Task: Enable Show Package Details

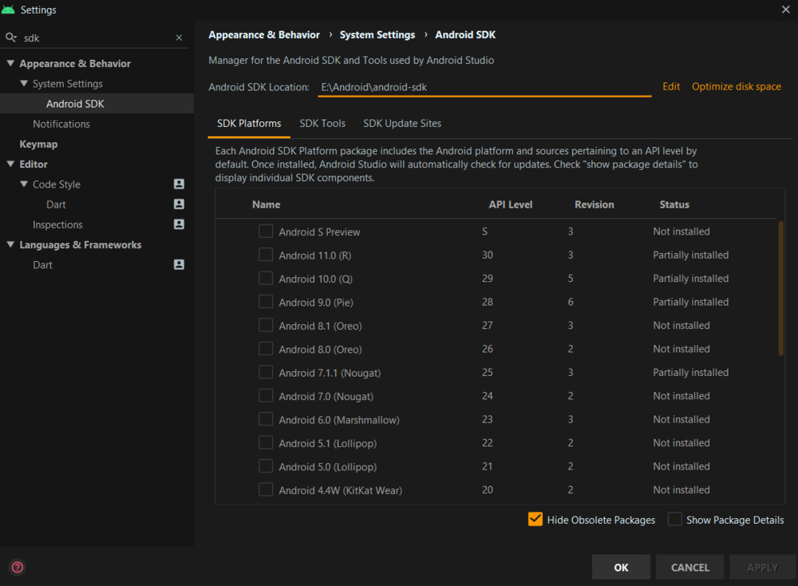Action: (675, 520)
